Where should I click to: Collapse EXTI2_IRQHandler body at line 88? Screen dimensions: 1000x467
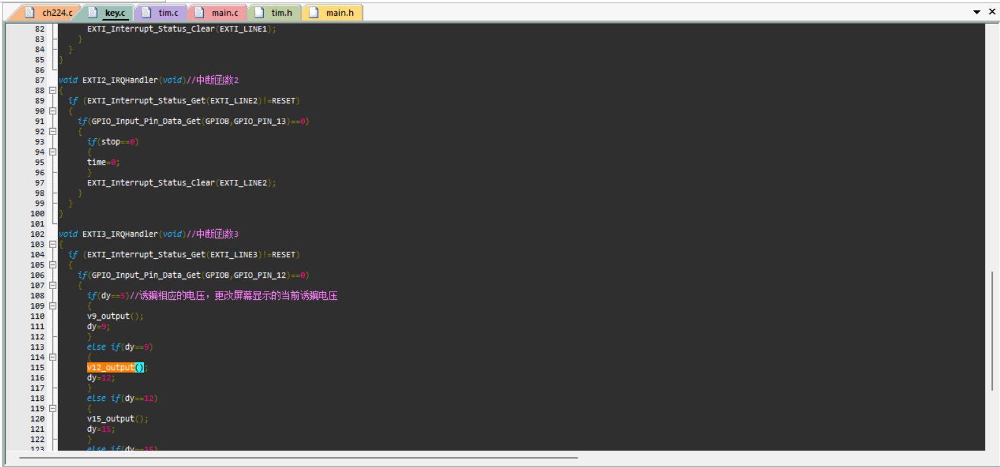pyautogui.click(x=53, y=91)
